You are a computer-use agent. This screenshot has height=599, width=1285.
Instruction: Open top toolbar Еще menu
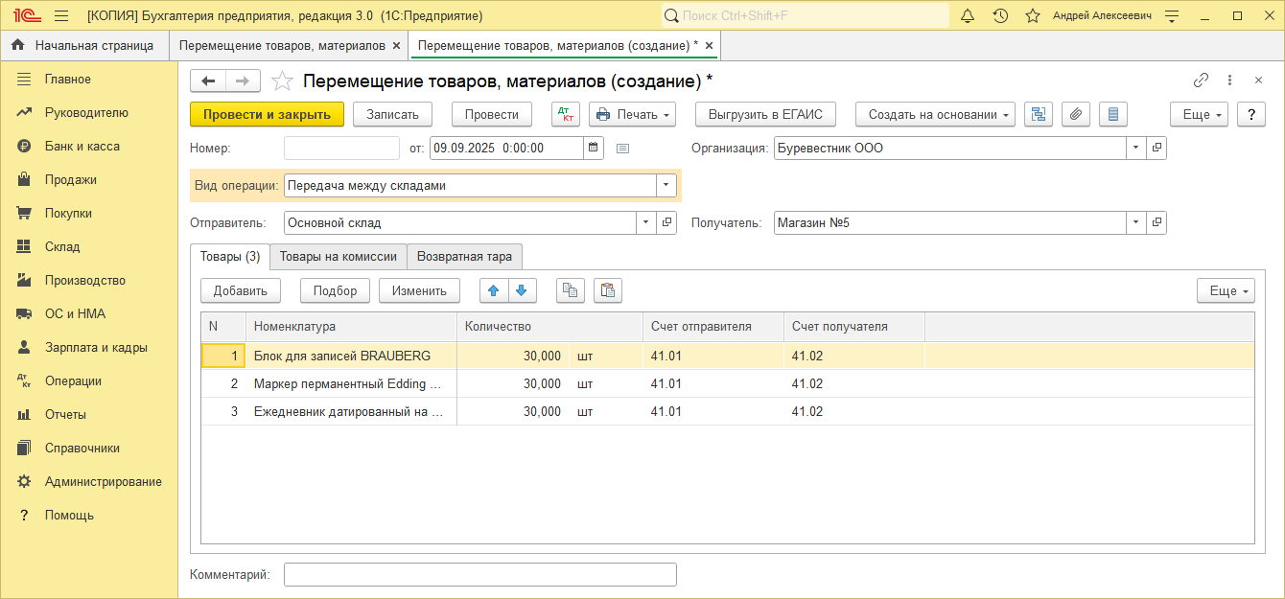1199,114
